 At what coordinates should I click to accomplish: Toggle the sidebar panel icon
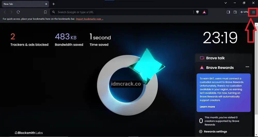coord(228,12)
